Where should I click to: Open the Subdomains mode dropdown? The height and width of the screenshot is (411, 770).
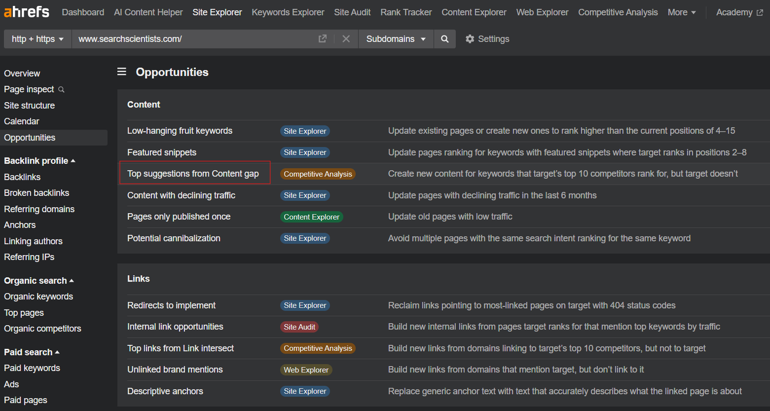point(396,38)
